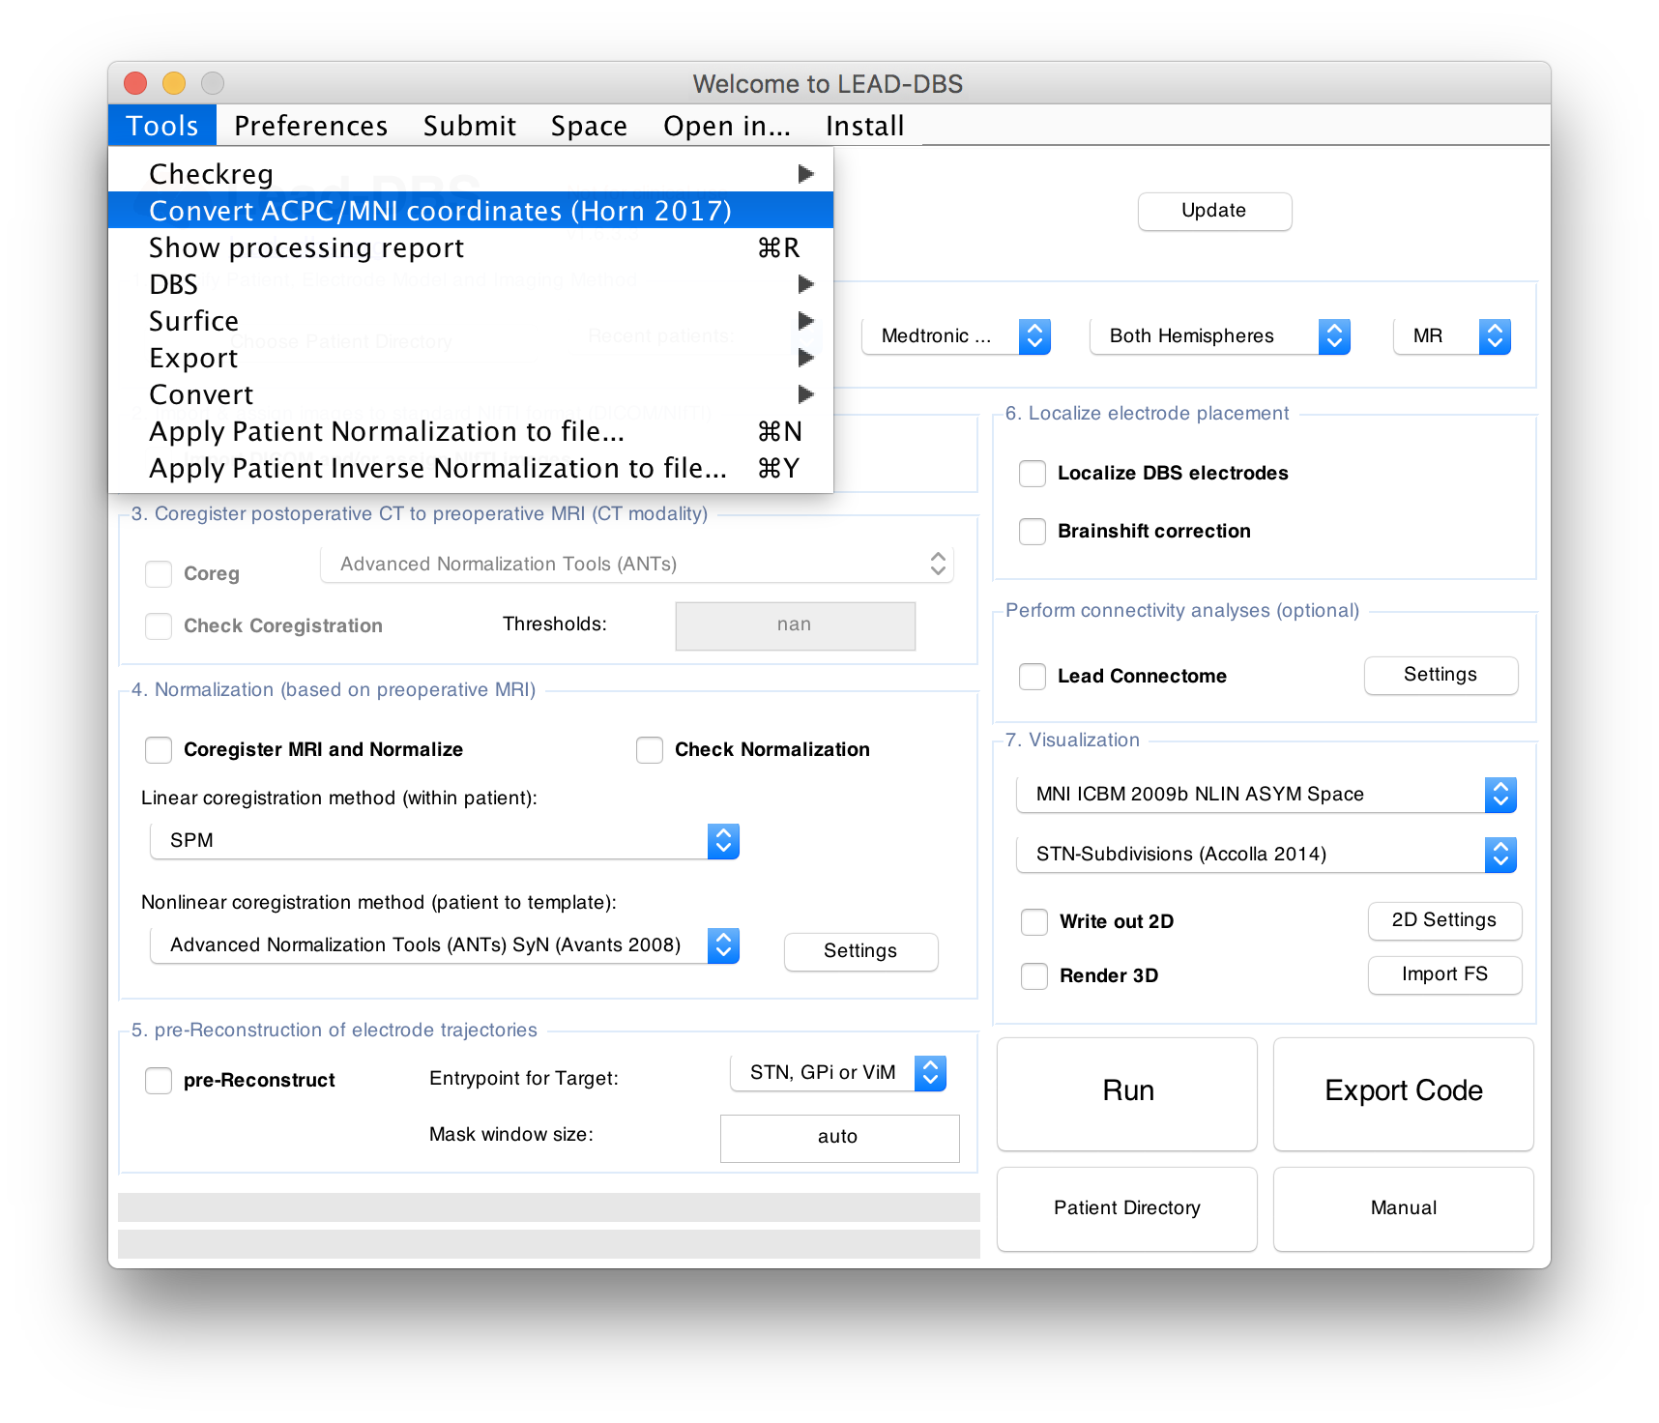Image resolution: width=1659 pixels, height=1423 pixels.
Task: Click the Export Code button
Action: click(x=1404, y=1093)
